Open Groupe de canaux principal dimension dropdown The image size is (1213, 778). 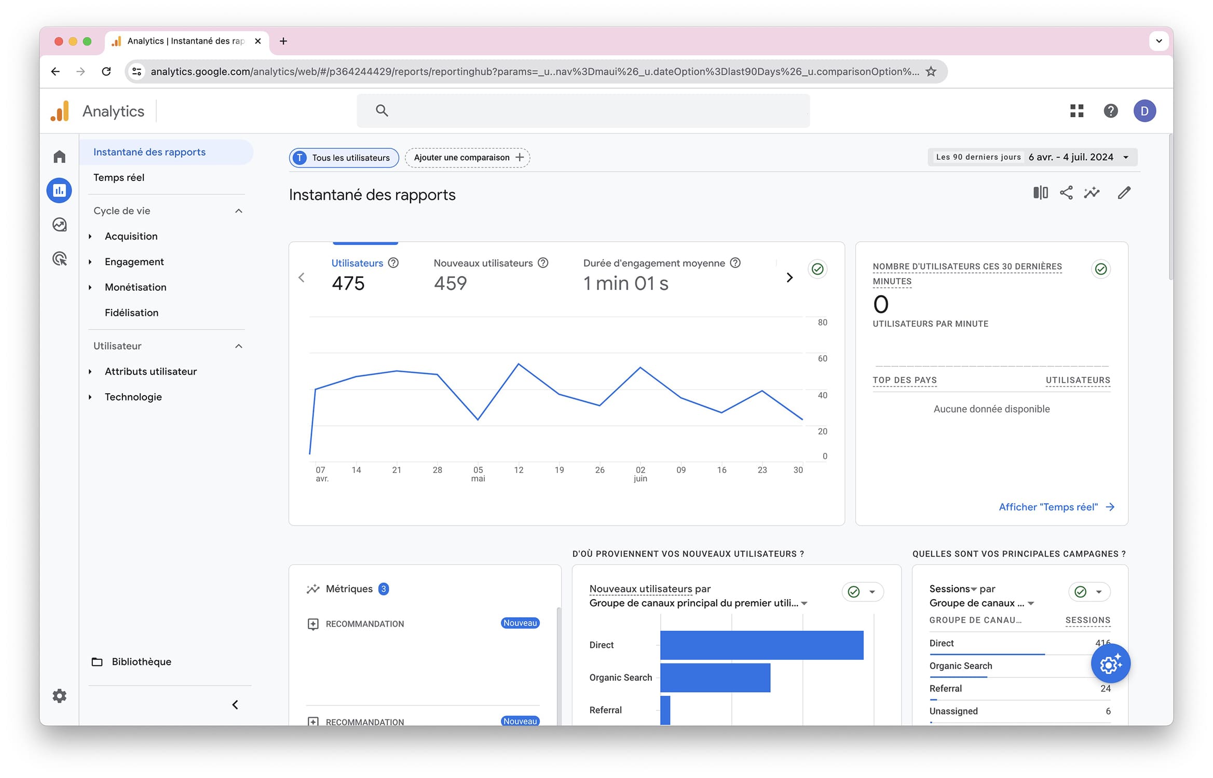point(698,603)
